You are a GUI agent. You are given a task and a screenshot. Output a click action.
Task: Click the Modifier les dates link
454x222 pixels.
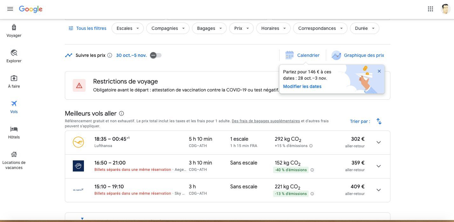point(302,86)
